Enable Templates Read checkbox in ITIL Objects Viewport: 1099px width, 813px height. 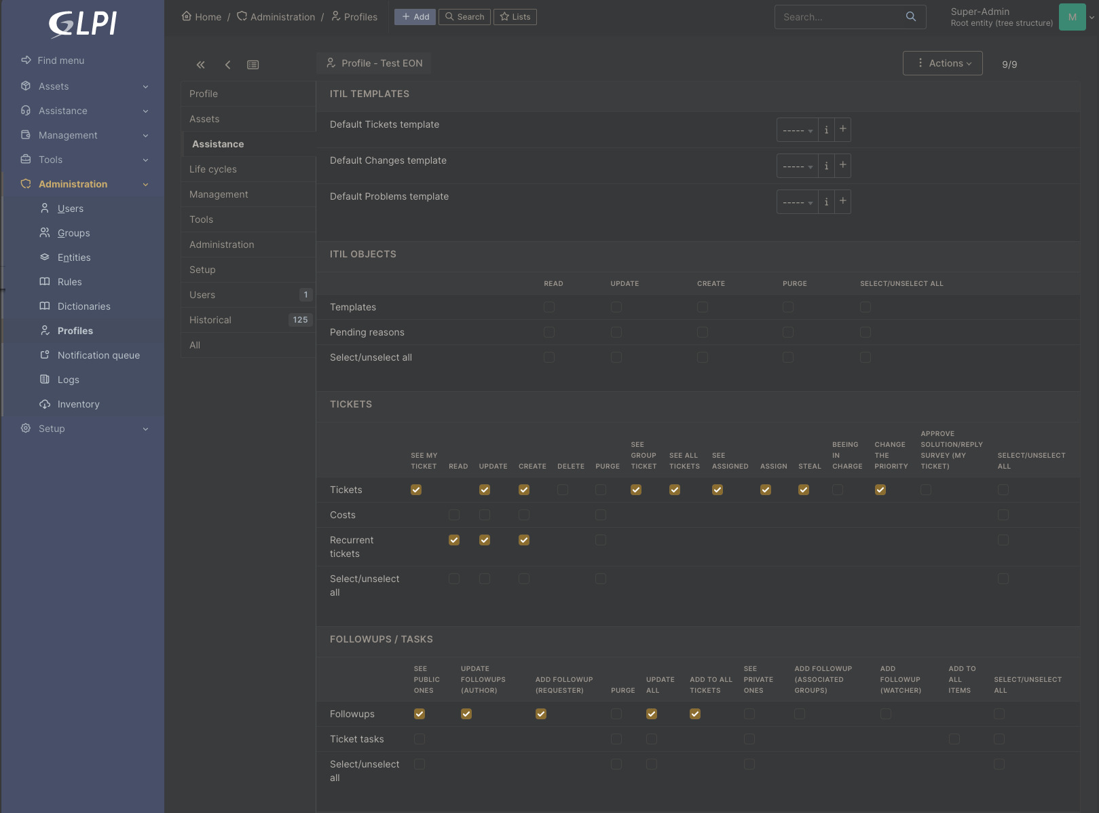pos(549,307)
